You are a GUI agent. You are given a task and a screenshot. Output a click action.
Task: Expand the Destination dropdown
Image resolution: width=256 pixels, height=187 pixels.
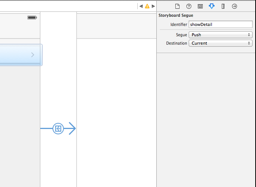click(220, 43)
